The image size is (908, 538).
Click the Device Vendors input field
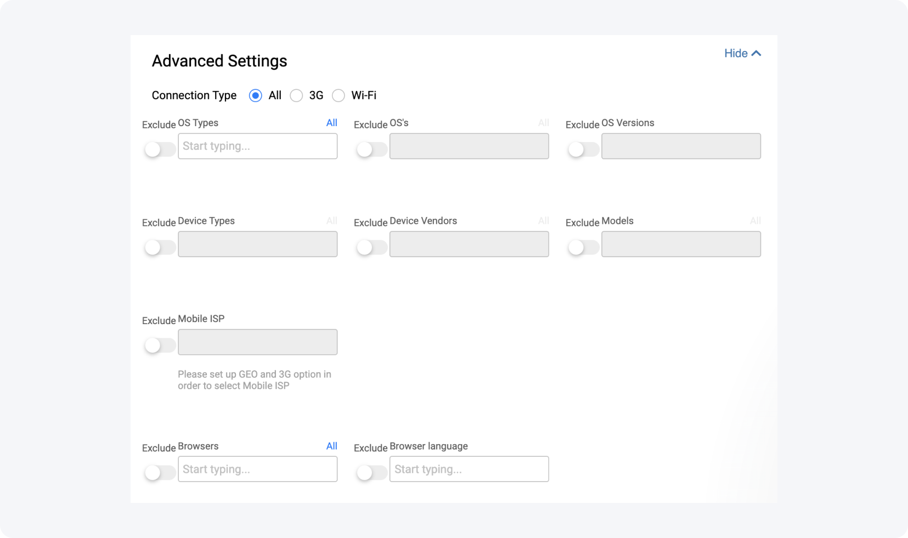pos(469,244)
